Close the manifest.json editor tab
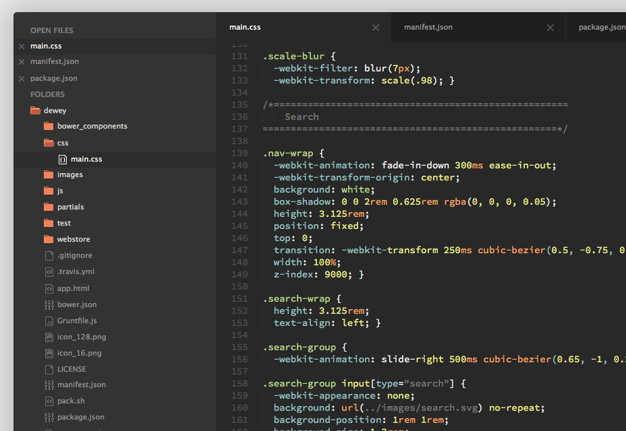The width and height of the screenshot is (626, 431). click(550, 28)
